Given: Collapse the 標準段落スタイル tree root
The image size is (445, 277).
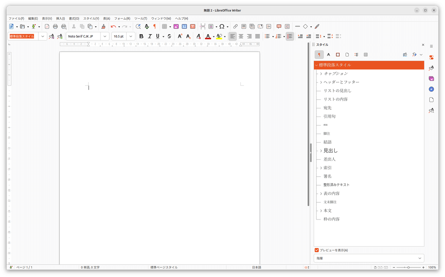Looking at the screenshot, I should pyautogui.click(x=316, y=65).
